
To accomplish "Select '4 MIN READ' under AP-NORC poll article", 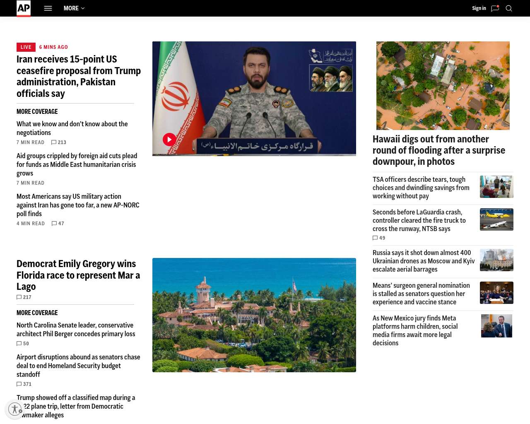I will point(31,224).
